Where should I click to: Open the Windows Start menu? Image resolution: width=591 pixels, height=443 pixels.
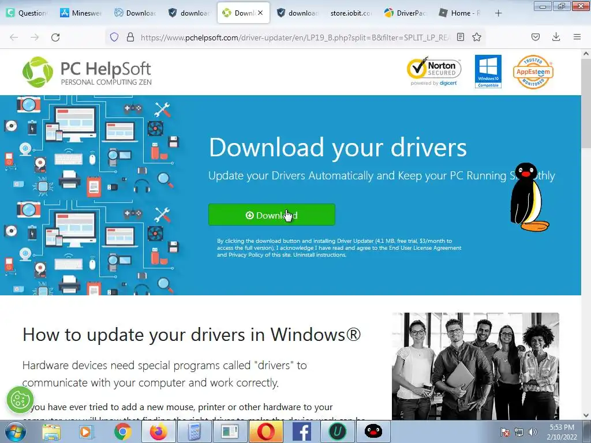(x=15, y=431)
